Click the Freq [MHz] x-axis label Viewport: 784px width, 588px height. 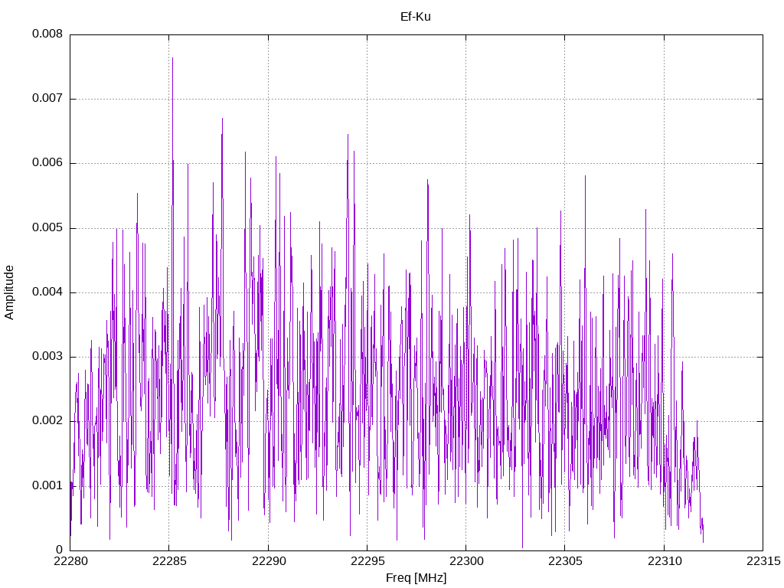coord(416,578)
